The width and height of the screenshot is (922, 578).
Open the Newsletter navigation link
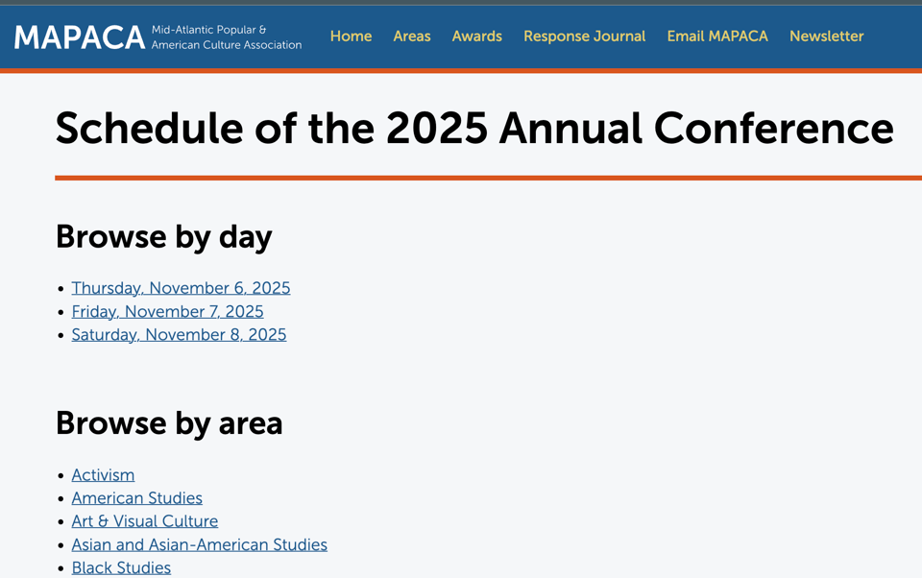pyautogui.click(x=827, y=36)
